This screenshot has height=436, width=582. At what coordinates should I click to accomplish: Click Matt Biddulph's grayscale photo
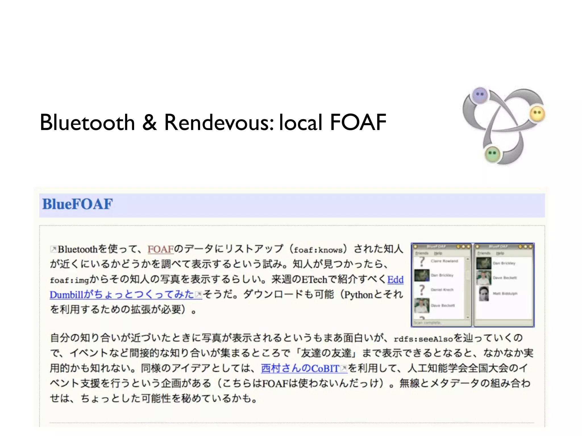click(484, 294)
